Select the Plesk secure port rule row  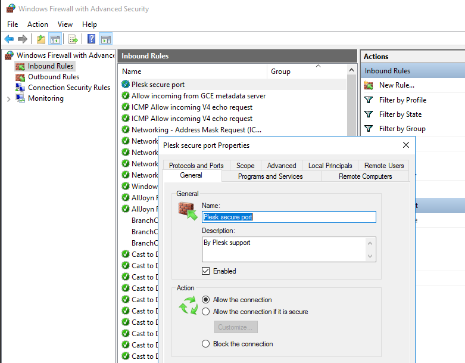[233, 85]
